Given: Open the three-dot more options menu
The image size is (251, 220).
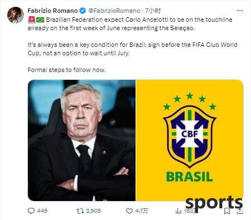Looking at the screenshot, I should pos(240,11).
